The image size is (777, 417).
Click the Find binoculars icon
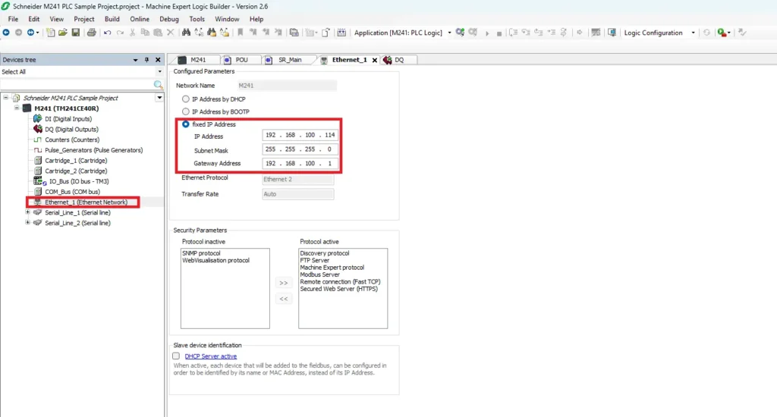coord(187,33)
